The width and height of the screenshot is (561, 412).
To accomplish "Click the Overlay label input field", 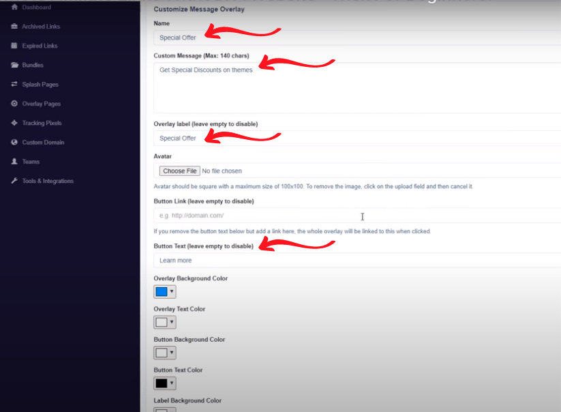I will click(357, 138).
